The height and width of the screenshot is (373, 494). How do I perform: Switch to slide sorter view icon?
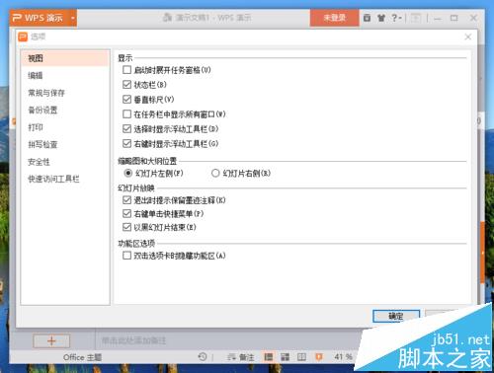click(x=285, y=357)
